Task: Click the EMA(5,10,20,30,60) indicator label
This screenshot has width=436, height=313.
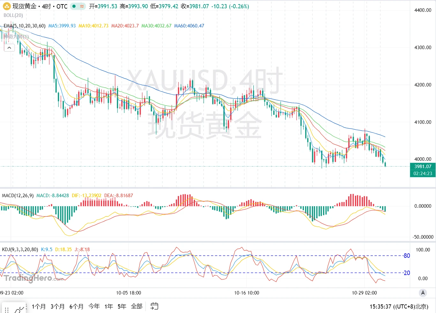Action: [25, 26]
